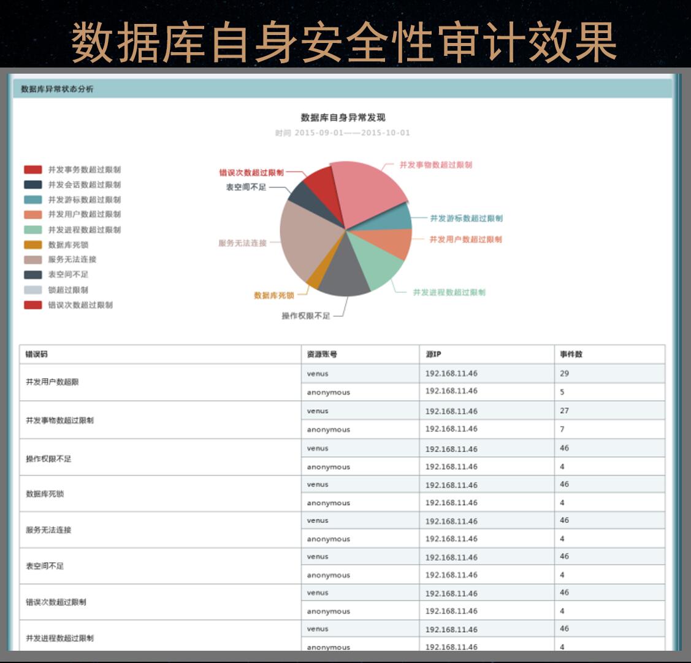The image size is (691, 663).
Task: Click event count 29 in the table
Action: coord(564,373)
